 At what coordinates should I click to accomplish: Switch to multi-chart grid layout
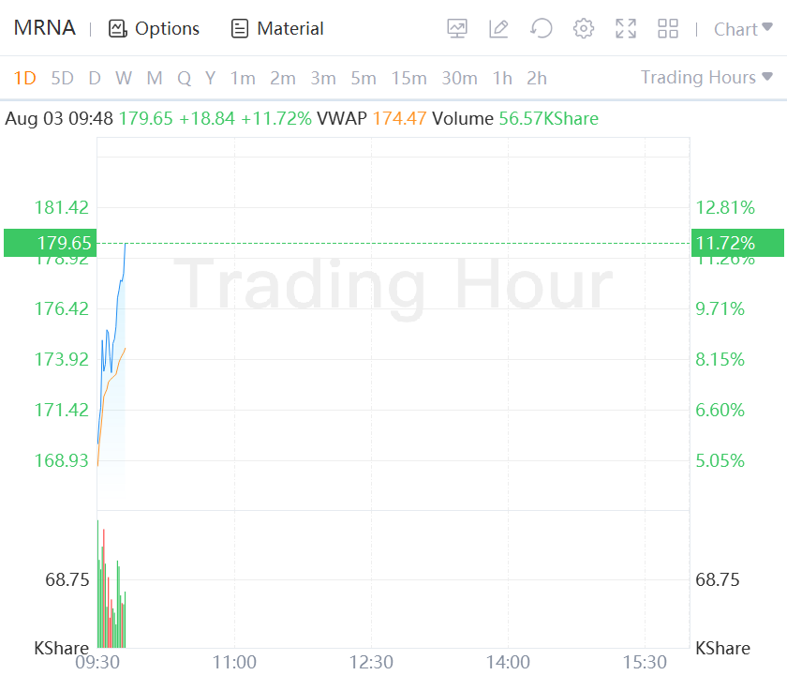coord(668,29)
